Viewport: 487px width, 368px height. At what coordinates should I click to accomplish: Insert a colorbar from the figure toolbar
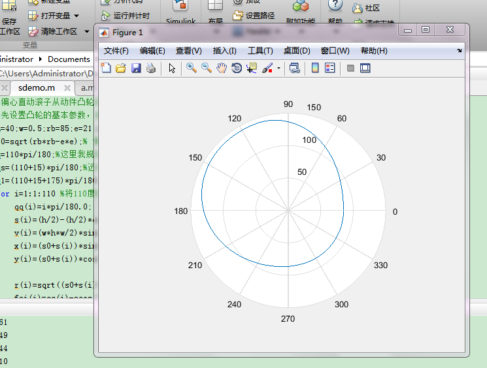pyautogui.click(x=315, y=68)
